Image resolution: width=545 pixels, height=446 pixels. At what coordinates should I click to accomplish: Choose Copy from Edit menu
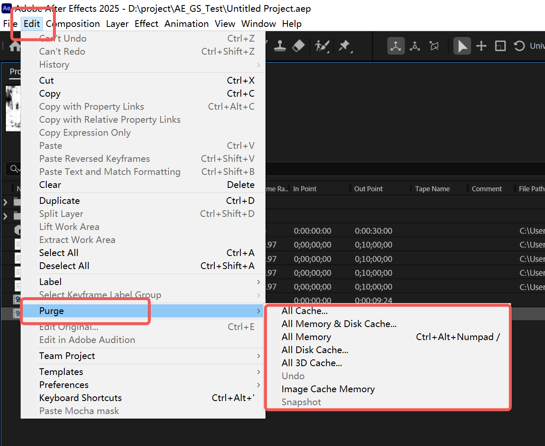[x=143, y=93]
